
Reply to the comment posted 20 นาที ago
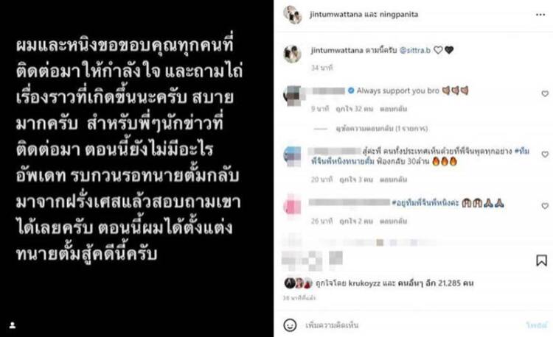coord(393,180)
